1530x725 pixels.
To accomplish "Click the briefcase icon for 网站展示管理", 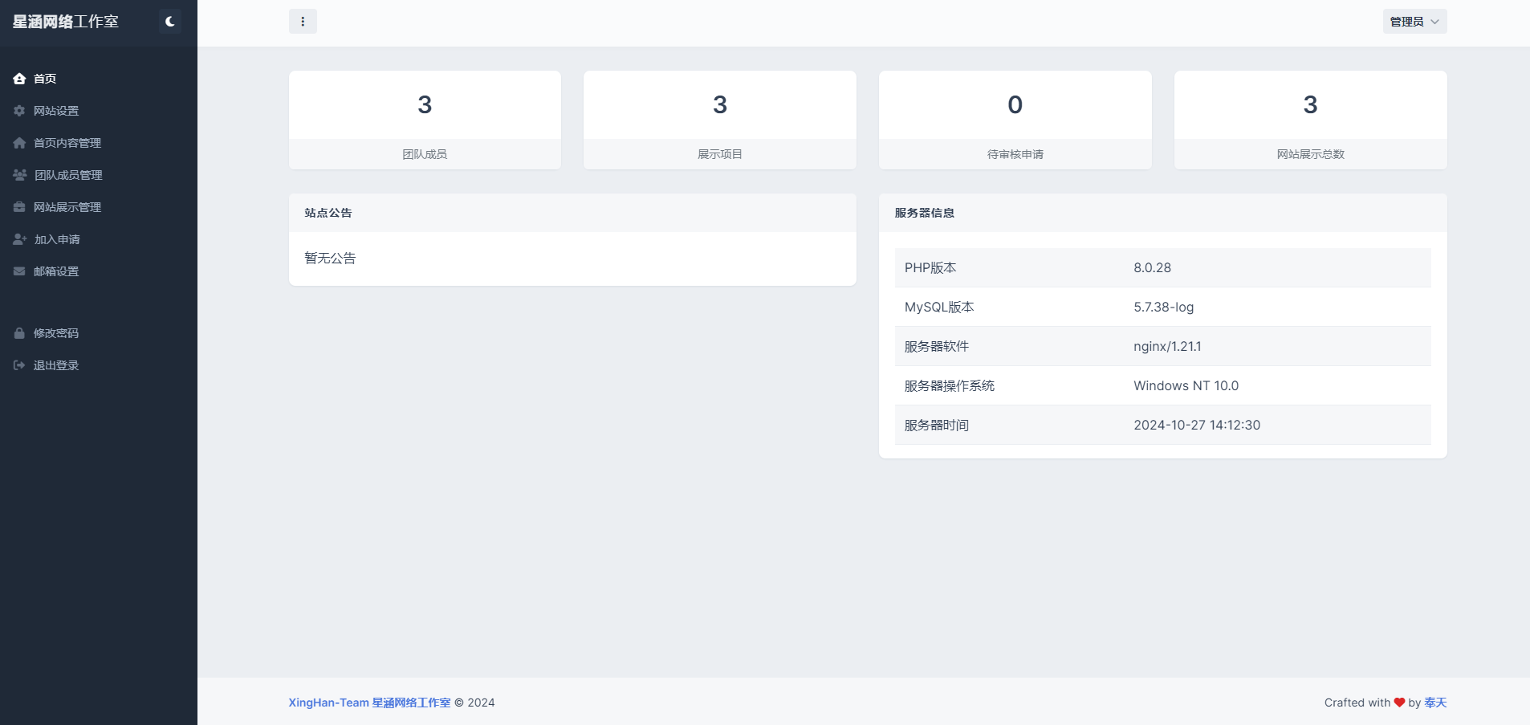I will pos(19,207).
